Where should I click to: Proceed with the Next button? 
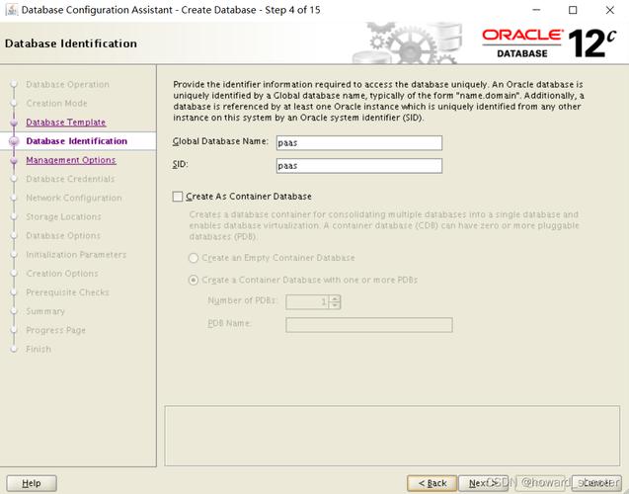(x=483, y=483)
